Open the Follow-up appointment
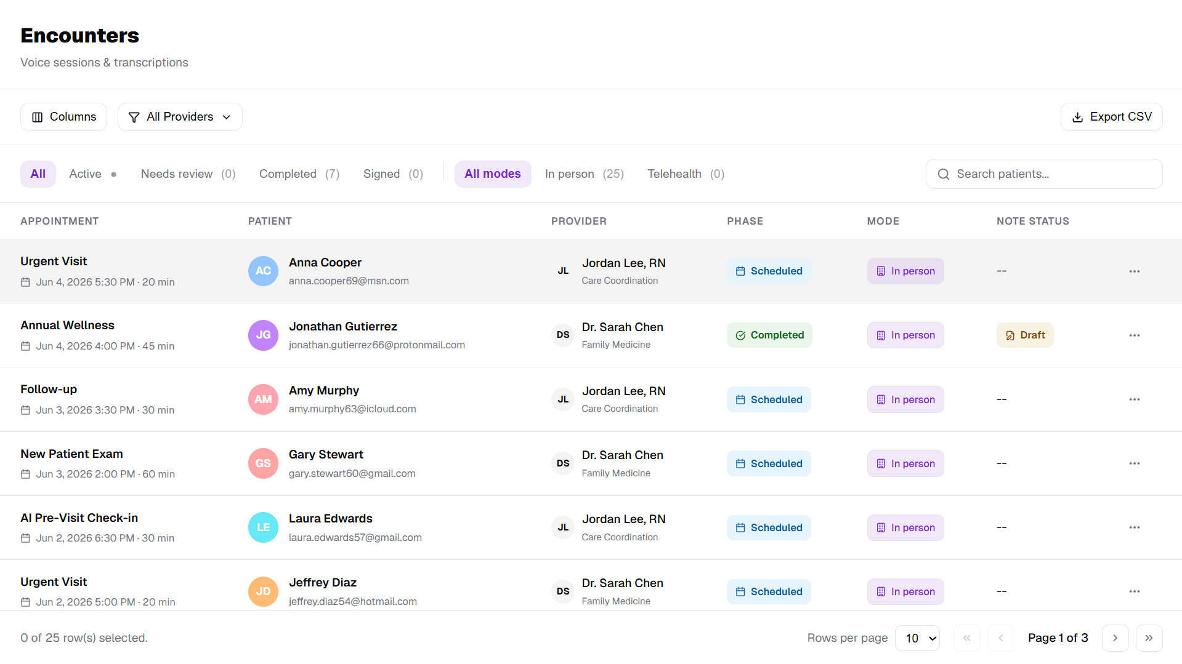This screenshot has width=1182, height=664. [49, 390]
